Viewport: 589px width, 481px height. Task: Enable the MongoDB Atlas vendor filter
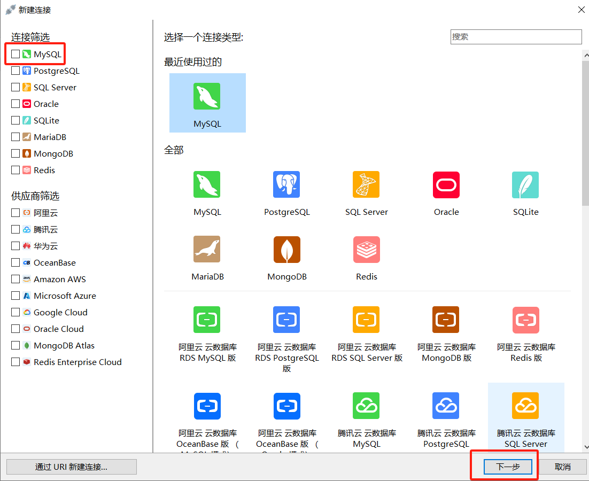(x=15, y=345)
